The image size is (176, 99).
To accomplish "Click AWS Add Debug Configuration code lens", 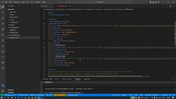I will point(60,21).
